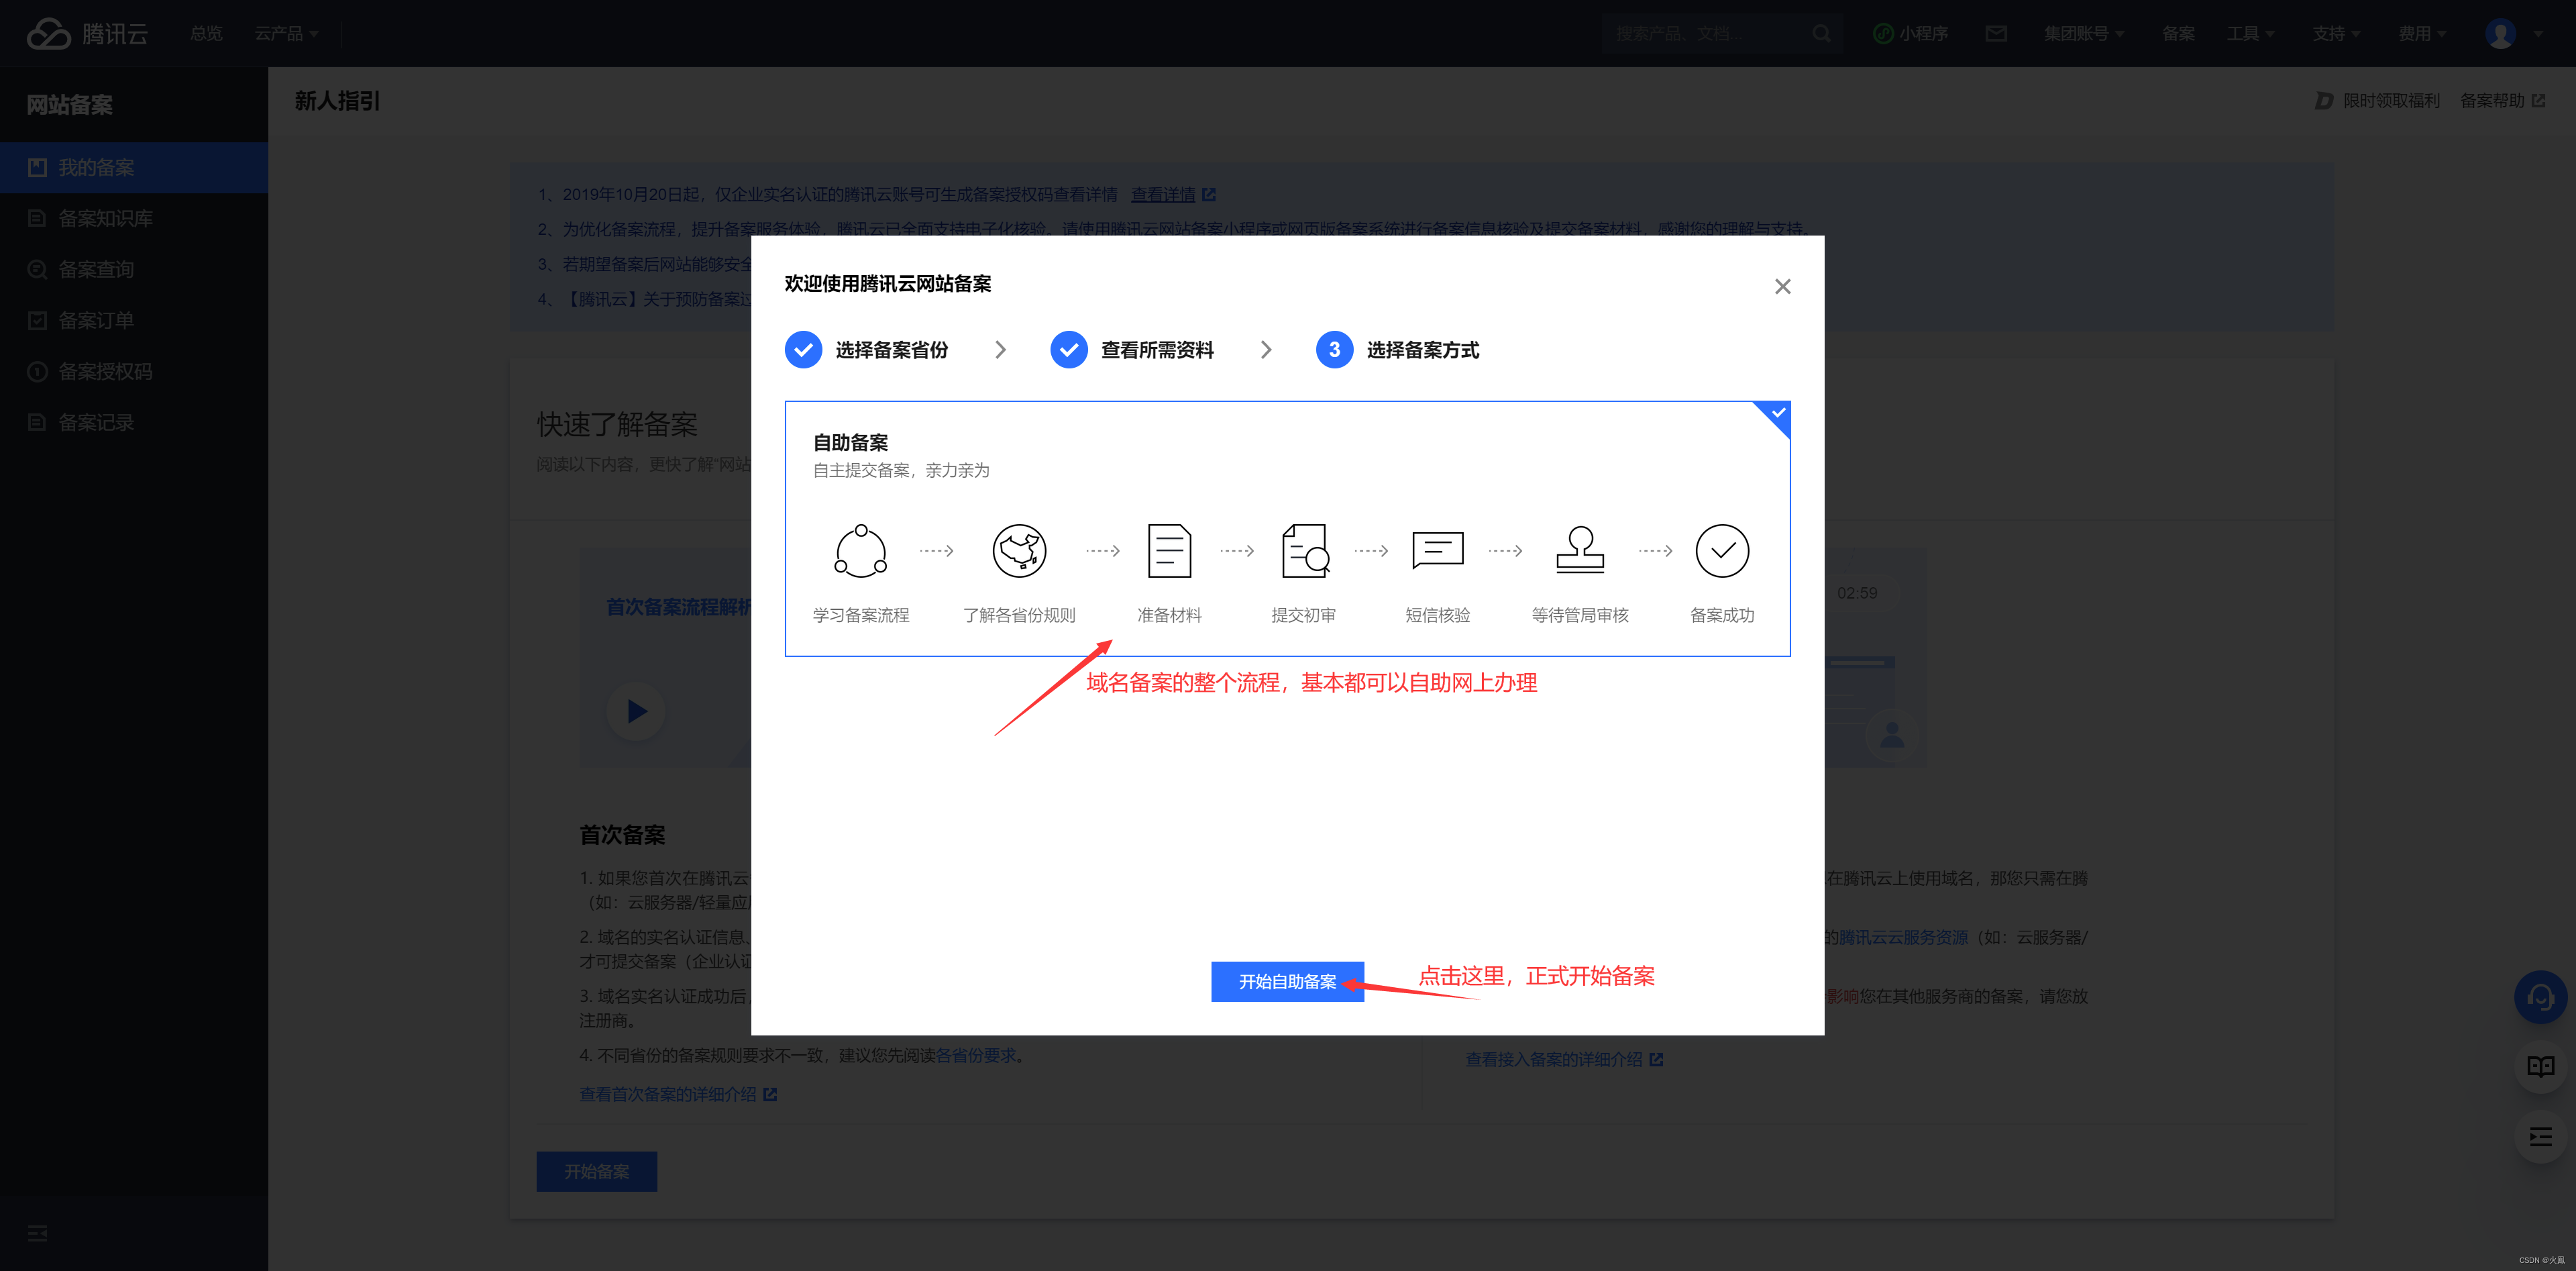
Task: Click the 开始自助备案 button
Action: click(x=1287, y=982)
